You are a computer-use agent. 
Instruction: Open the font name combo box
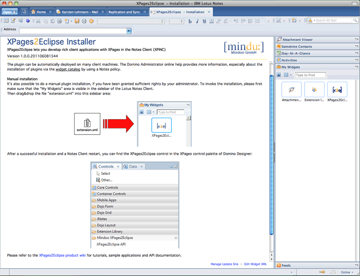[131, 22]
